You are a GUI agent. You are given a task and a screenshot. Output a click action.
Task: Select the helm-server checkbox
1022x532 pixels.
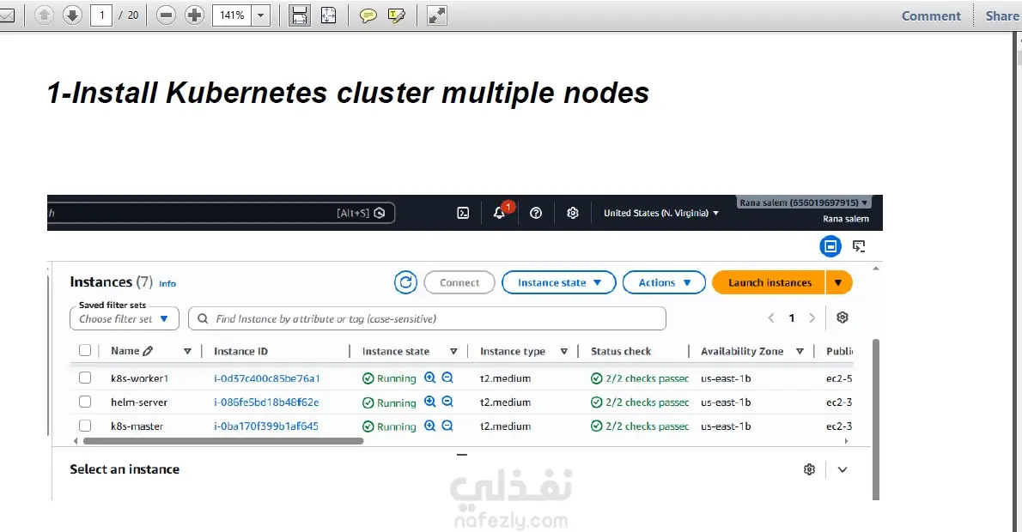85,402
